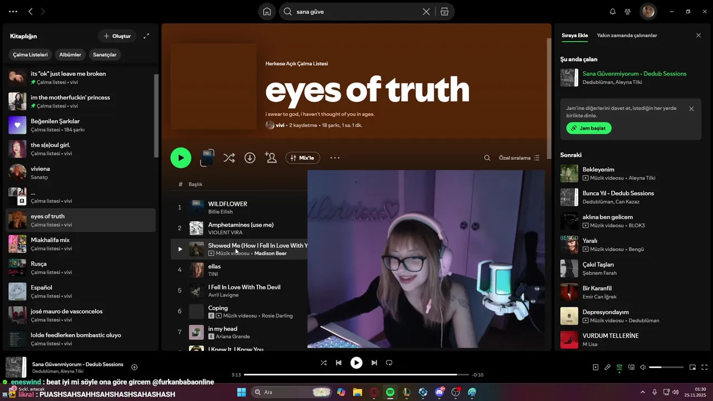Expand the library panel with arrows icon
The height and width of the screenshot is (401, 713).
(146, 36)
